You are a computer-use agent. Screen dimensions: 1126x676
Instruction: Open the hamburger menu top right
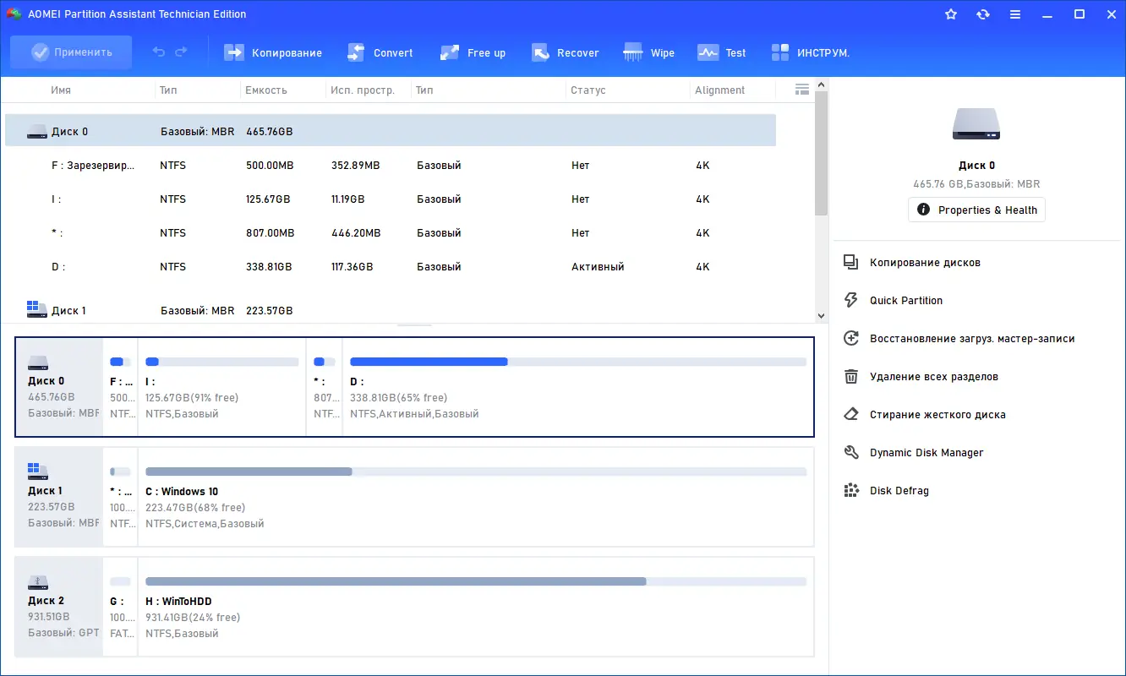pyautogui.click(x=1015, y=14)
